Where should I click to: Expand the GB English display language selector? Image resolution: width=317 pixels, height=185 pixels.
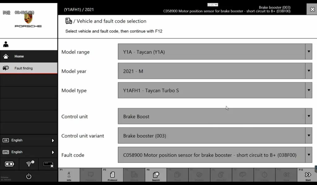pyautogui.click(x=28, y=140)
